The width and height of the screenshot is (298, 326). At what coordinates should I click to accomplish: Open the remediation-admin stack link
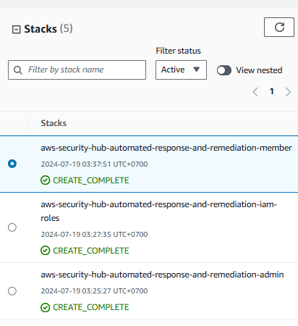[x=162, y=275]
